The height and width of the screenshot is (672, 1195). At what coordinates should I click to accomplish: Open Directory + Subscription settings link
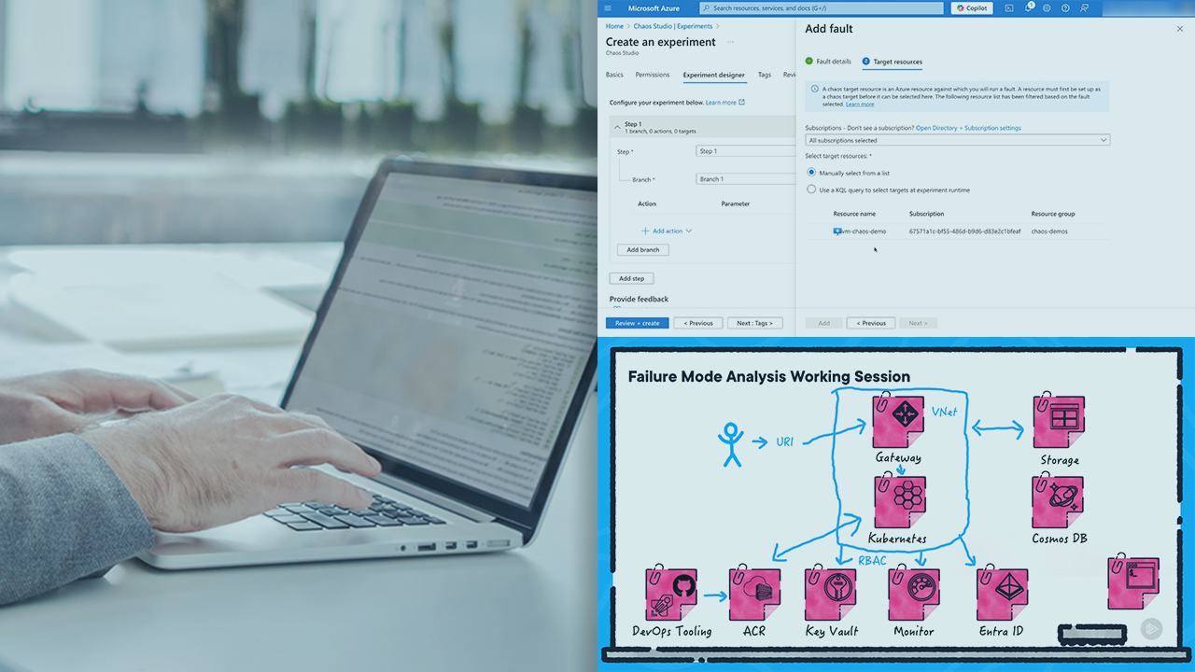[x=968, y=128]
